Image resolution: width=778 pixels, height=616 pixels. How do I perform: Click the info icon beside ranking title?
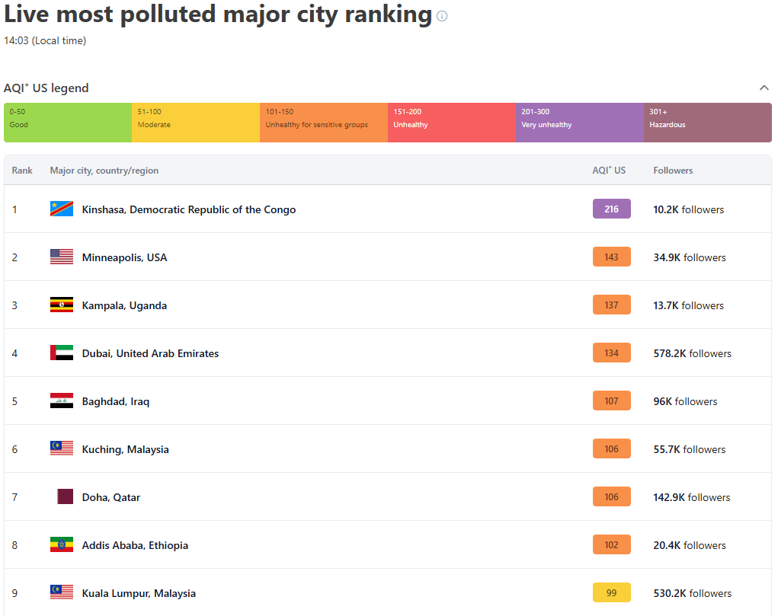442,16
